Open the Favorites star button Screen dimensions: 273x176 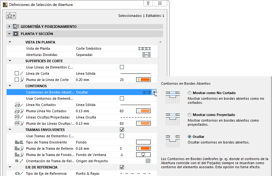pos(11,16)
